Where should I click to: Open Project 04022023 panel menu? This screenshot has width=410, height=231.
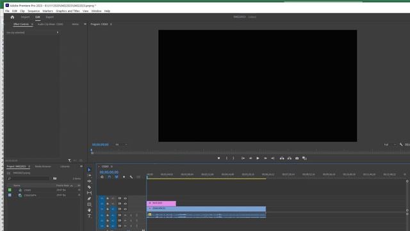[29, 167]
